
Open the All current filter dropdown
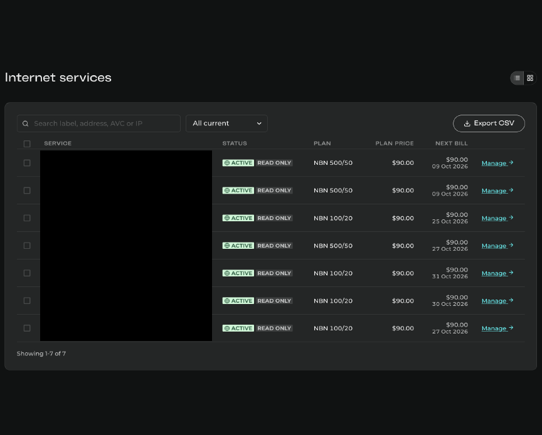[x=226, y=123]
